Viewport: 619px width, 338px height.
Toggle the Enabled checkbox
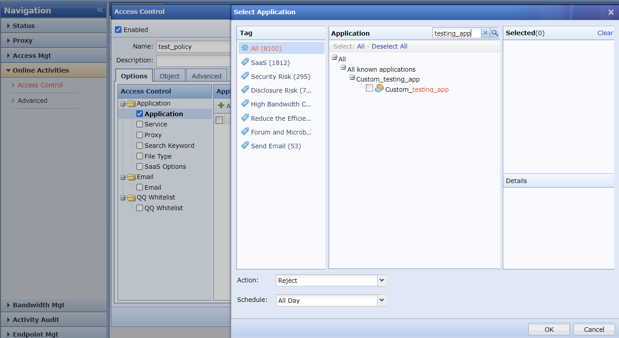point(118,30)
